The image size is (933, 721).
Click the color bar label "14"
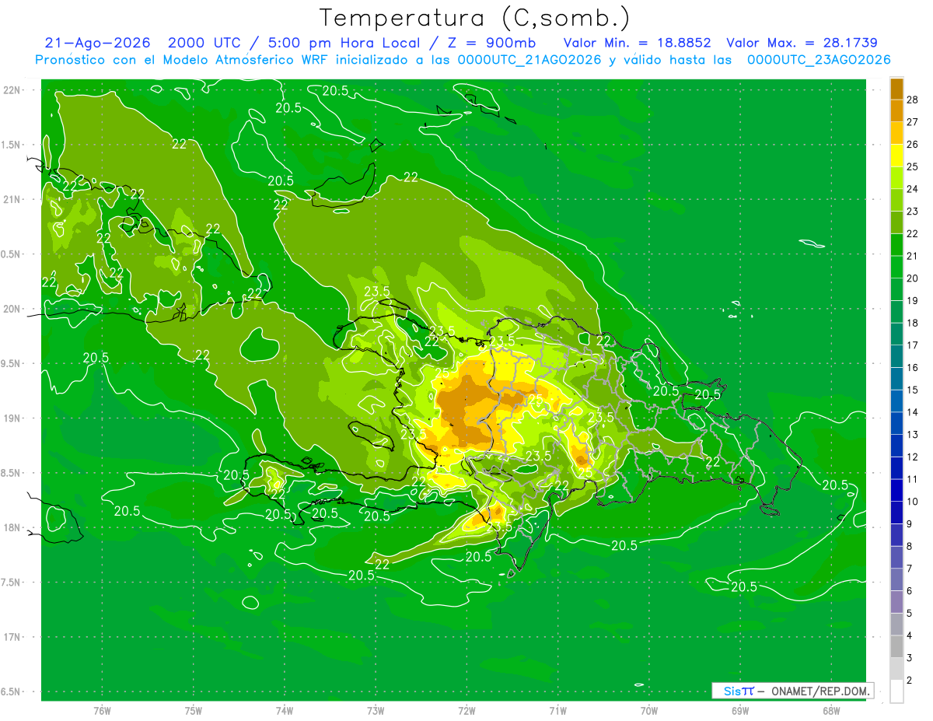[x=913, y=412]
